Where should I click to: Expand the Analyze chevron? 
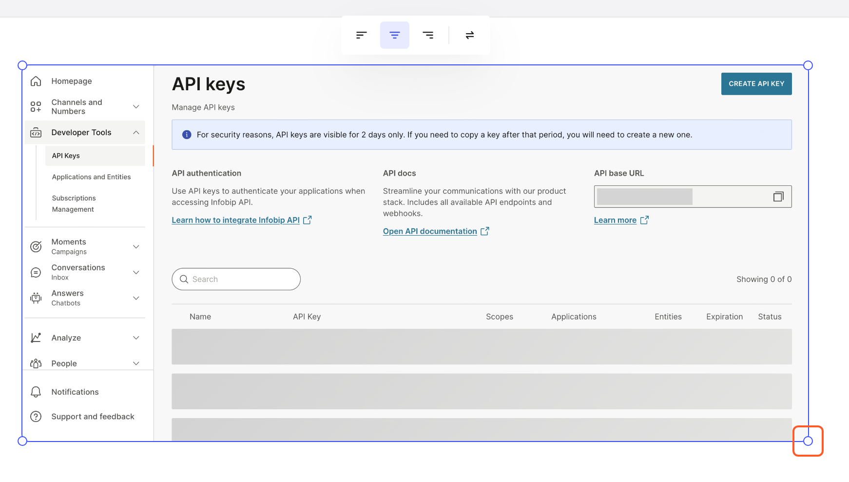click(136, 338)
